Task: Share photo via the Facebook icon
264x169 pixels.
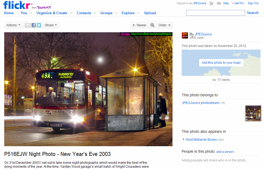Action: point(33,25)
